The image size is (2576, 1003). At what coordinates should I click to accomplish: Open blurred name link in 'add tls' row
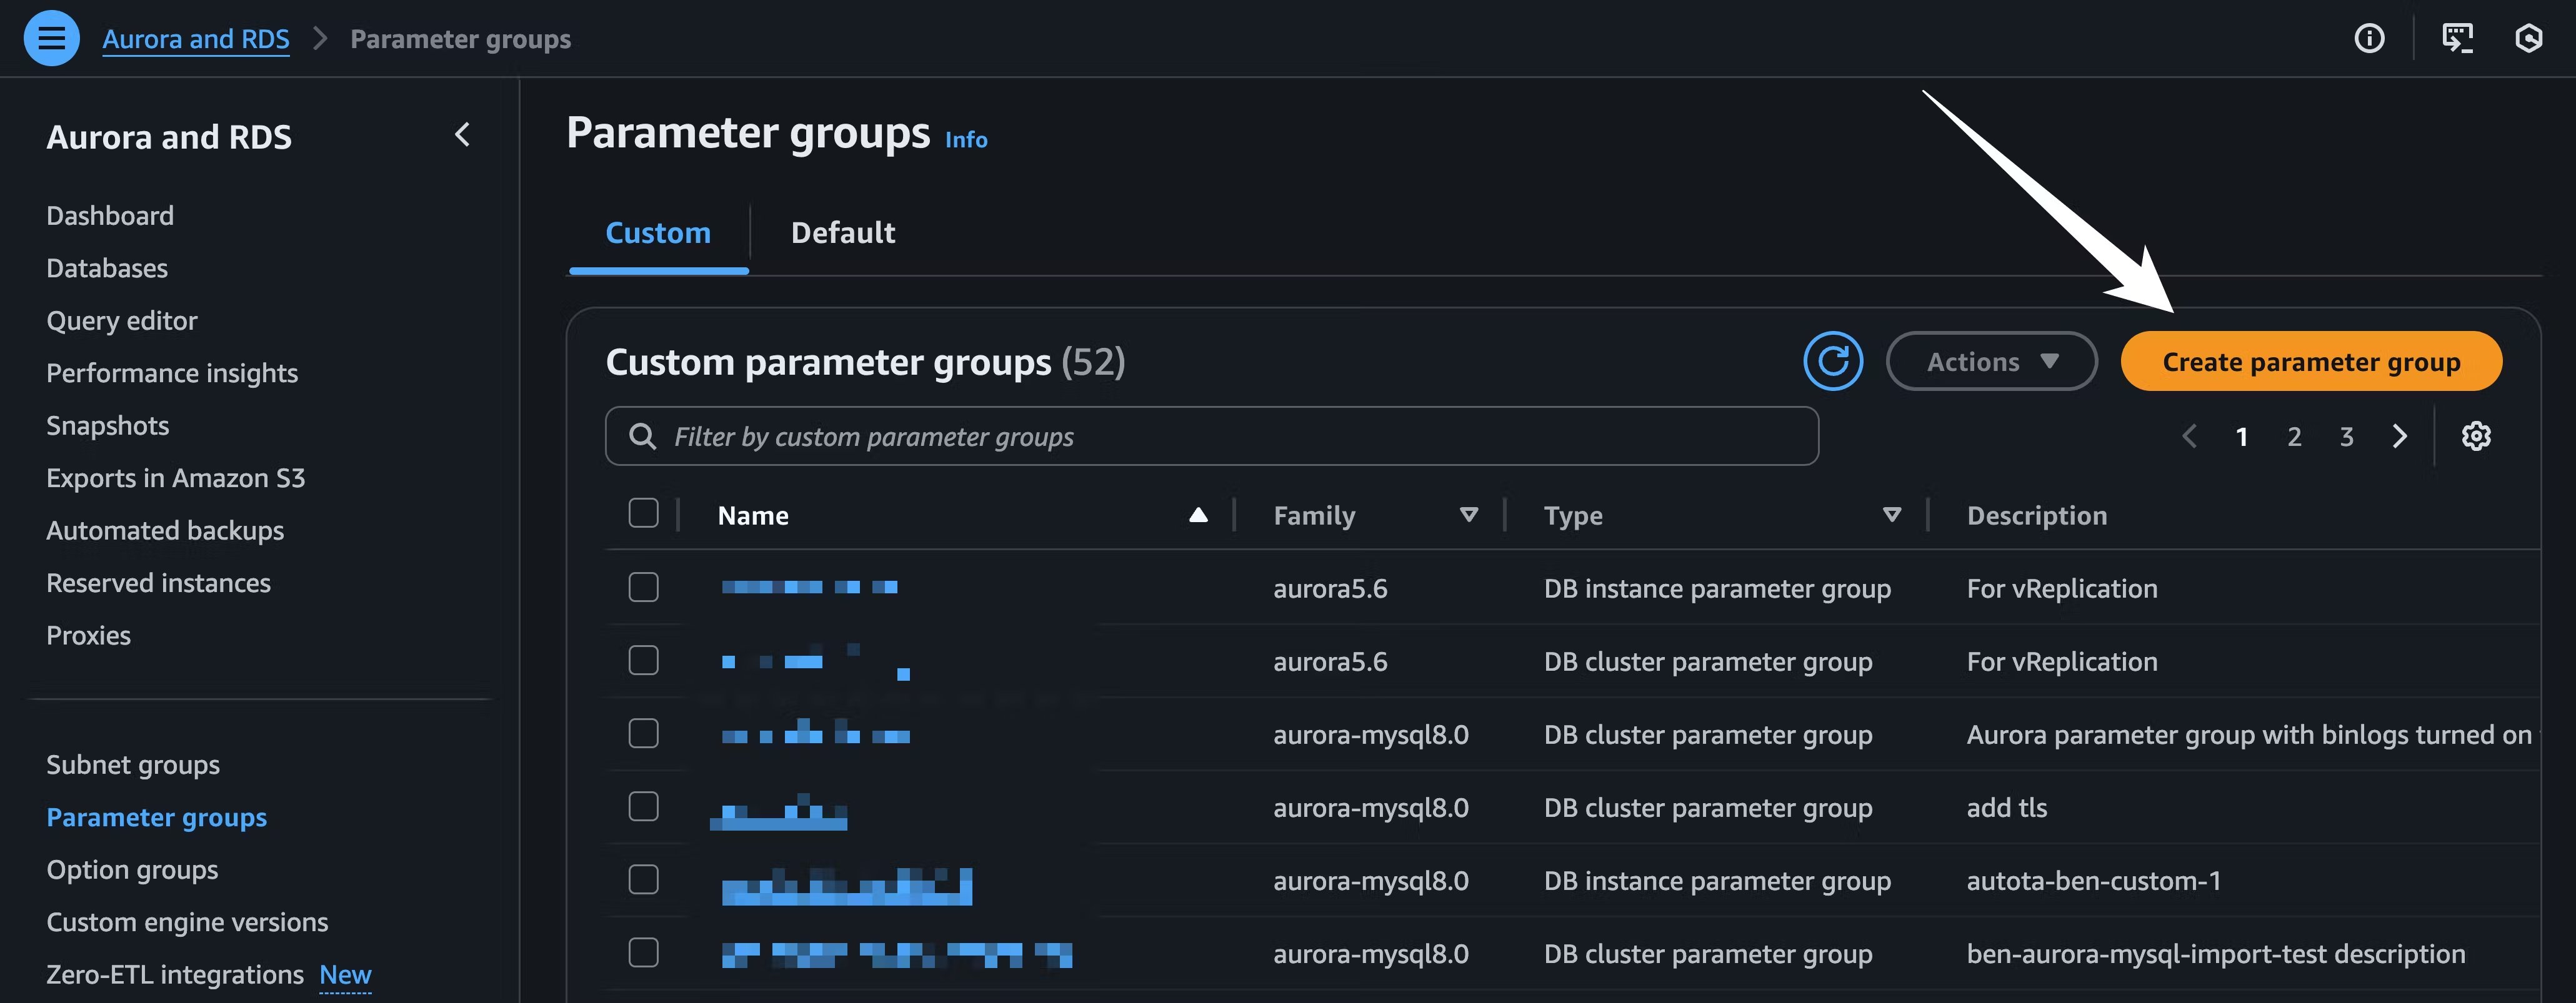778,811
